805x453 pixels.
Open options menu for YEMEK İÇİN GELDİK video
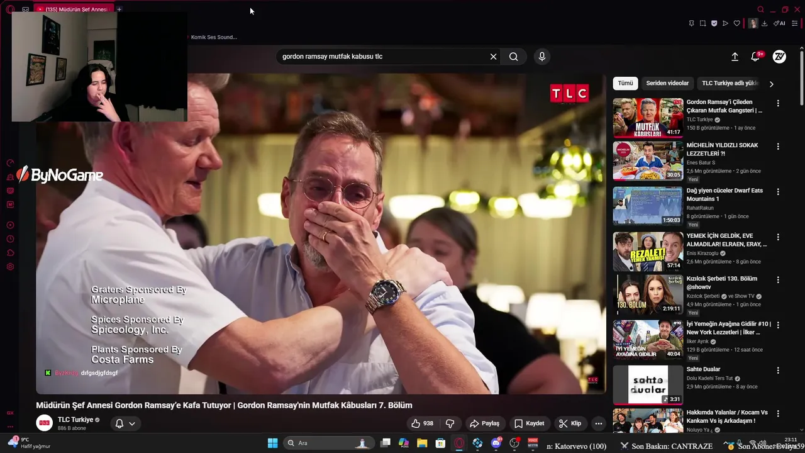coord(778,237)
